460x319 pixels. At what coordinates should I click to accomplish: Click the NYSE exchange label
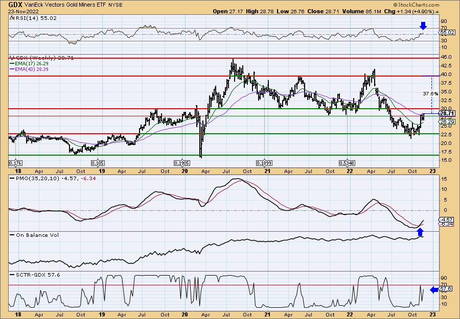click(x=115, y=5)
